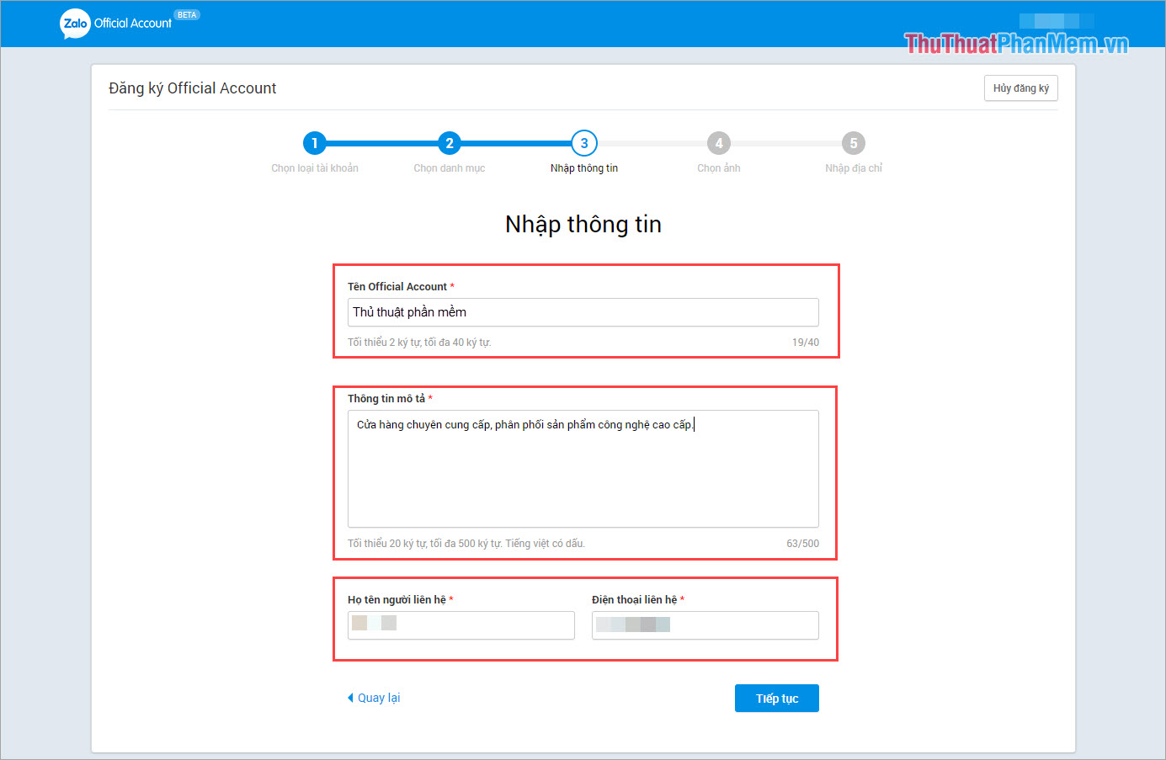
Task: Select step circle 2 in the progress bar
Action: pos(450,142)
